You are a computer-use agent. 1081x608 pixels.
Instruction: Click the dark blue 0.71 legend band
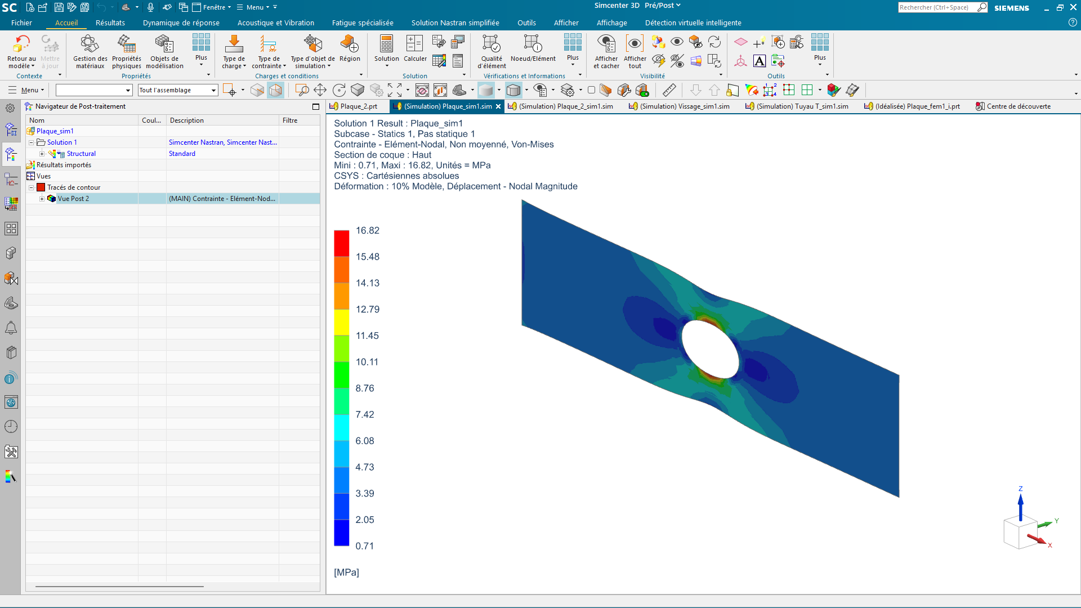(342, 533)
